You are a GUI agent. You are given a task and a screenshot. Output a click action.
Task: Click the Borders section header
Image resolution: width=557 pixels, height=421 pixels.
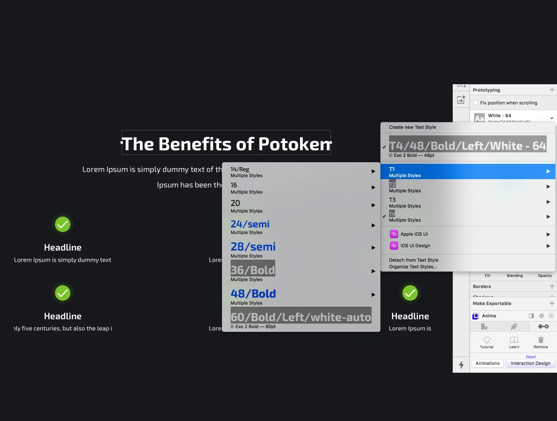click(482, 286)
